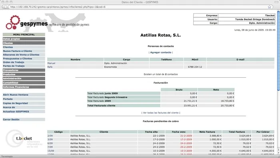Click the Por Cobrar column header
Screen dimensions: 280x158
tap(263, 132)
